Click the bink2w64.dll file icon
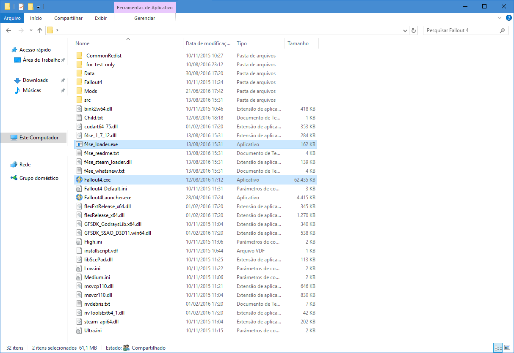This screenshot has height=353, width=514. point(79,109)
